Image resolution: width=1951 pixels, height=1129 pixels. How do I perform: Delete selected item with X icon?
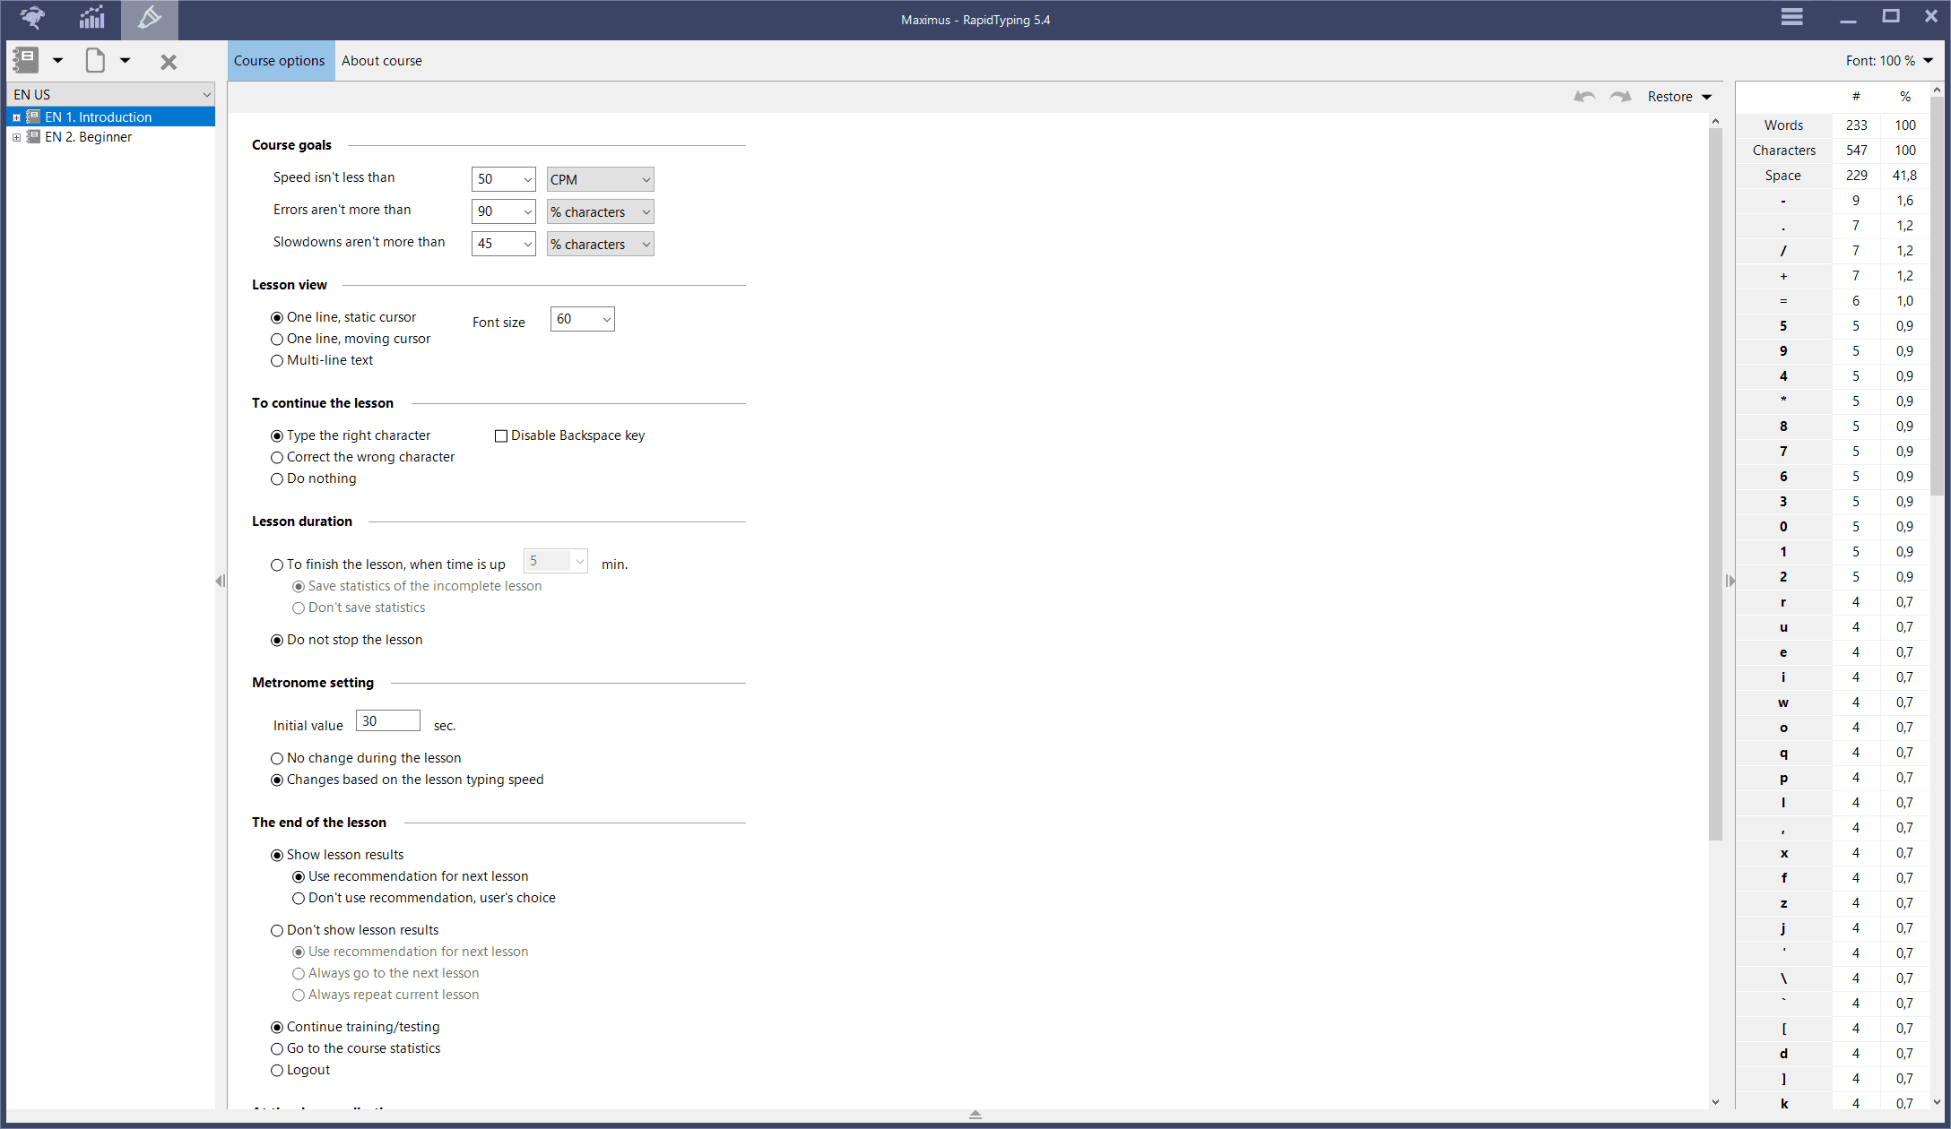tap(168, 61)
